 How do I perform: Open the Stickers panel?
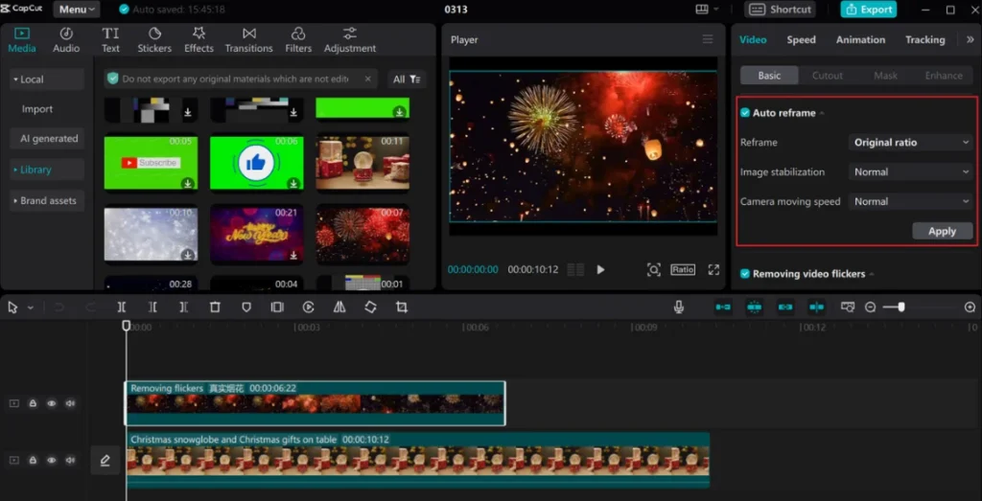(x=154, y=39)
